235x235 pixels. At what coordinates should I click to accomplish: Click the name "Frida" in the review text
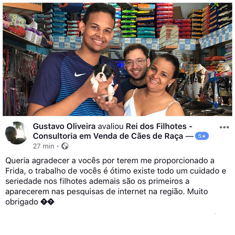coord(15,171)
